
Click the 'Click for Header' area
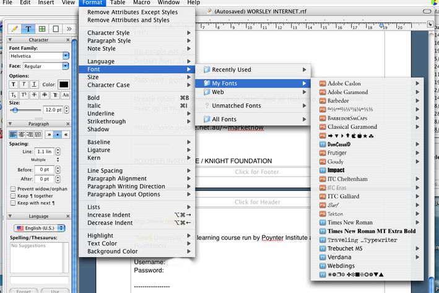256,202
